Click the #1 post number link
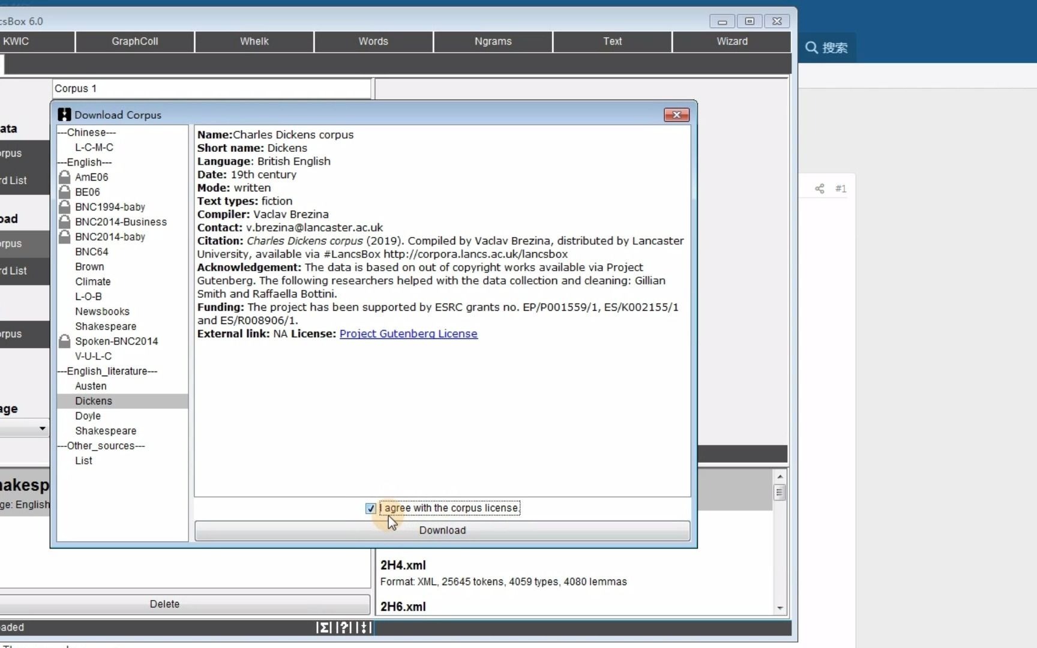Image resolution: width=1037 pixels, height=648 pixels. point(841,188)
